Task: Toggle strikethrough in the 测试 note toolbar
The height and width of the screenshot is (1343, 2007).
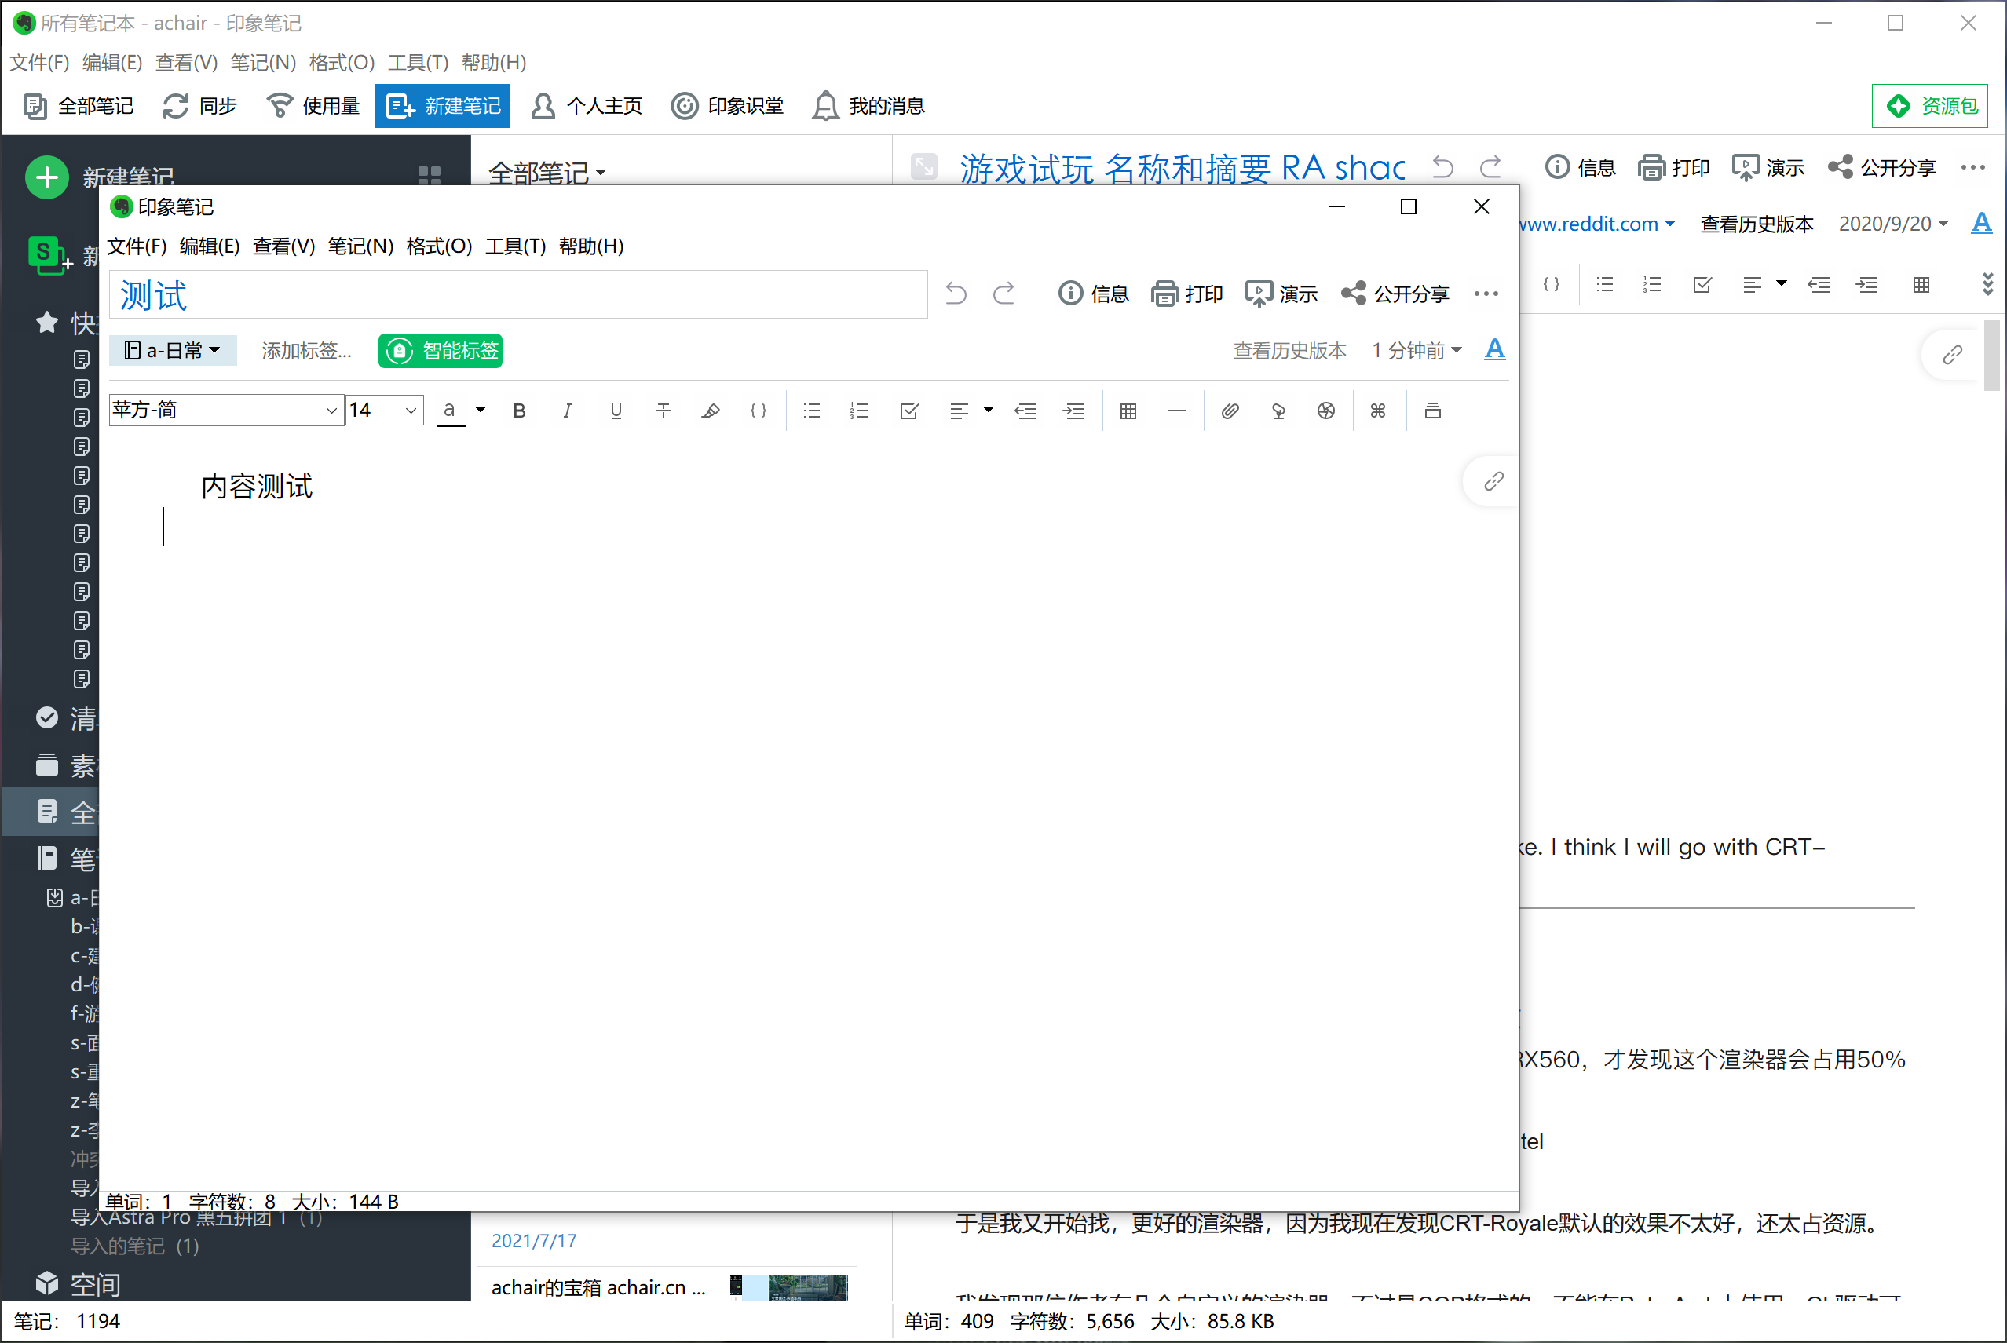Action: (663, 411)
